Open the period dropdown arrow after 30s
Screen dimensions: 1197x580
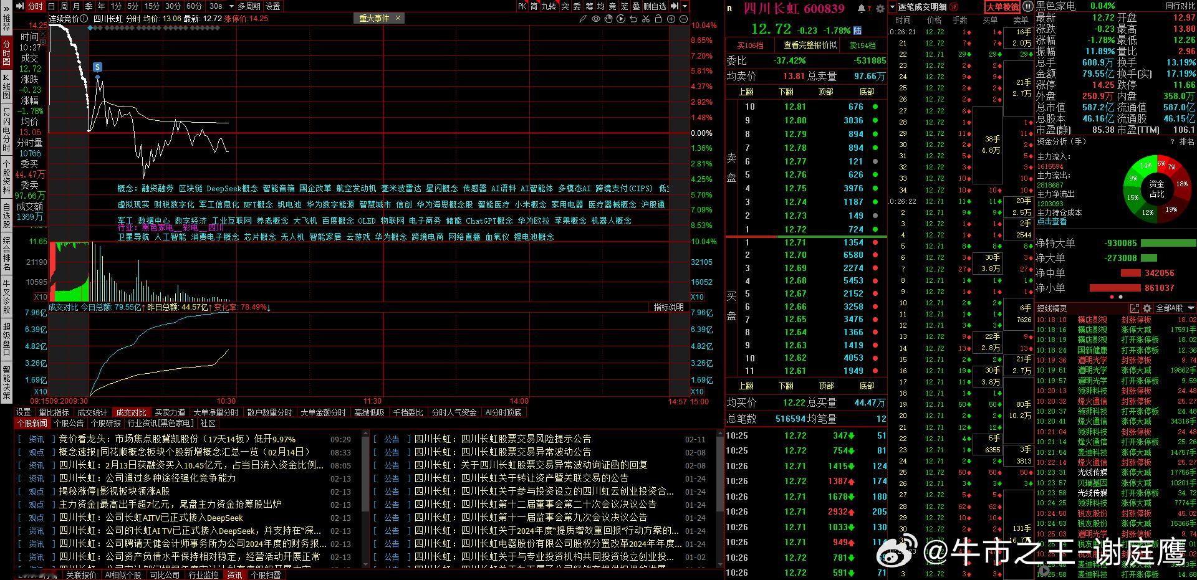[x=231, y=6]
